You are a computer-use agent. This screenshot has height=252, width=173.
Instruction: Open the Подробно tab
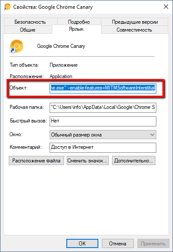coord(79,22)
